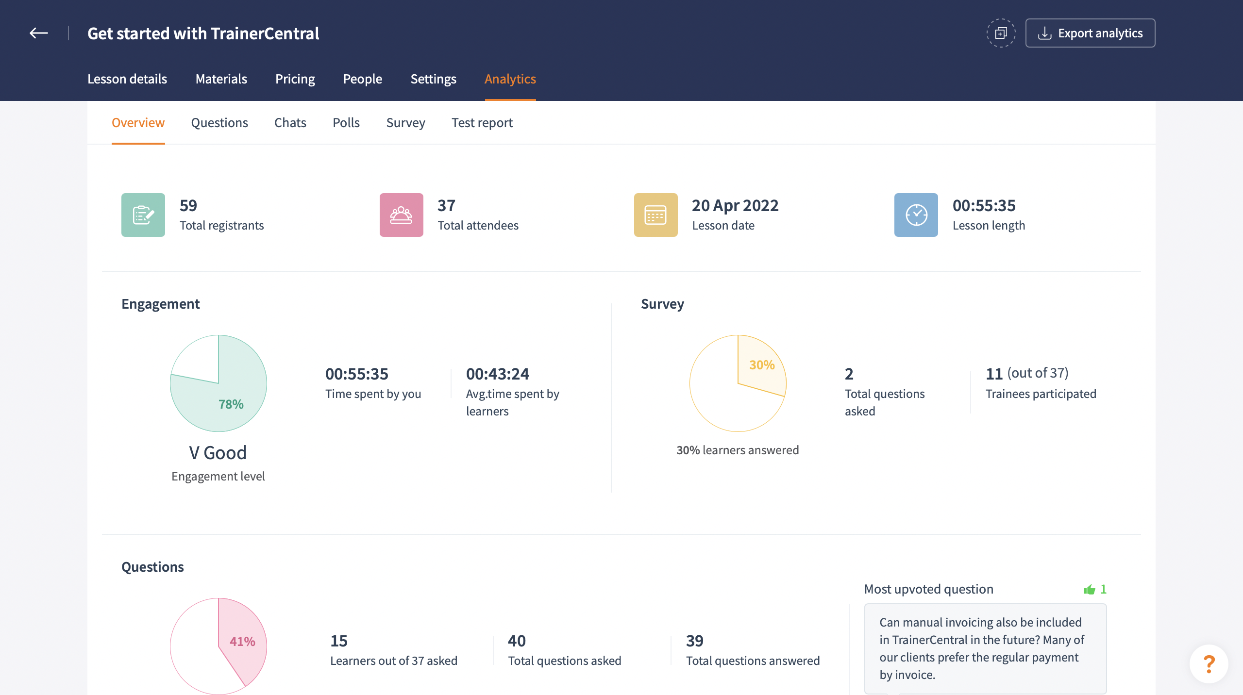The image size is (1243, 695).
Task: Click the Total registrants clipboard icon
Action: click(x=143, y=215)
